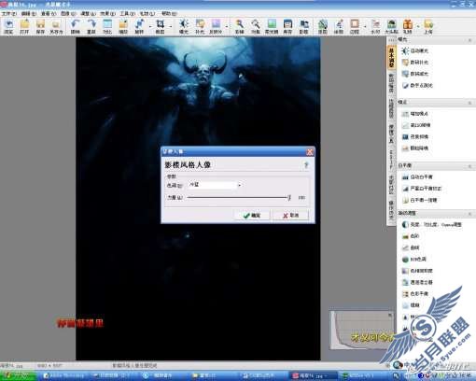Click the 保存 save toolbar icon

40,26
